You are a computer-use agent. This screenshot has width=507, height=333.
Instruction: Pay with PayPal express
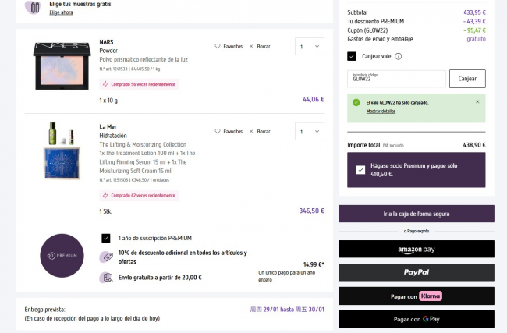416,272
